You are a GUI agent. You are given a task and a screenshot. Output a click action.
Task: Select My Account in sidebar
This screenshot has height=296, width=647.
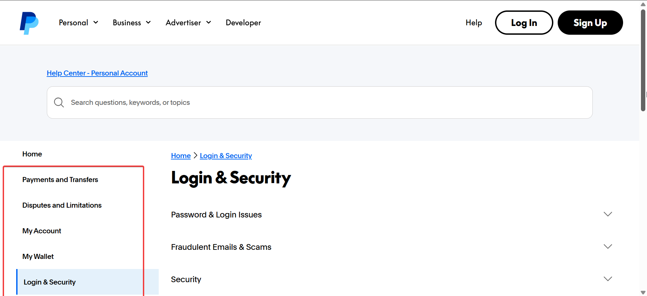42,231
